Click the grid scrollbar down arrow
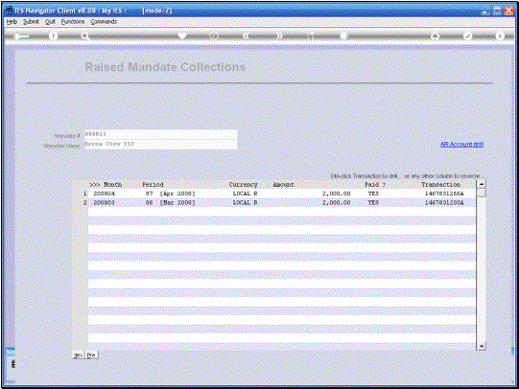The height and width of the screenshot is (389, 519). 482,346
